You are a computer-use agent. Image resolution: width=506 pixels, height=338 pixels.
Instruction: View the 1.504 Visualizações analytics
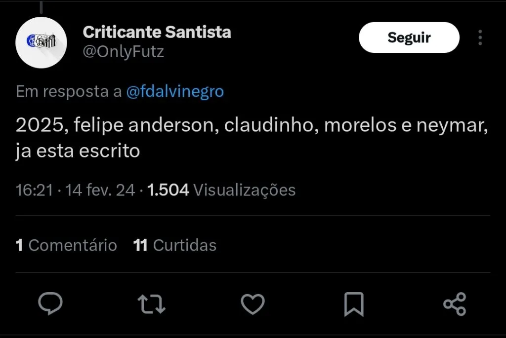[221, 190]
